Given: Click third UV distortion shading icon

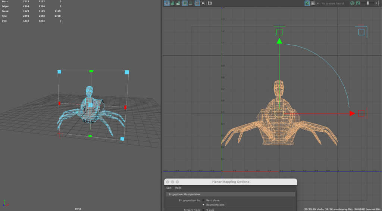Looking at the screenshot, I should pos(178,3).
